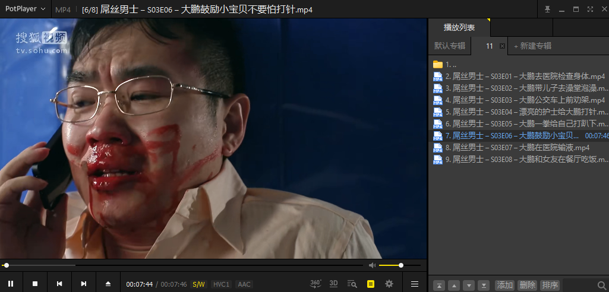The height and width of the screenshot is (292, 609).
Task: Stop the video
Action: click(x=35, y=284)
